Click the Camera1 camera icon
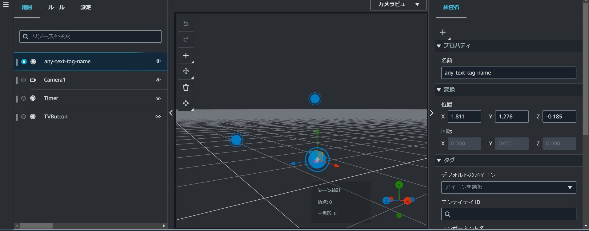 (33, 80)
